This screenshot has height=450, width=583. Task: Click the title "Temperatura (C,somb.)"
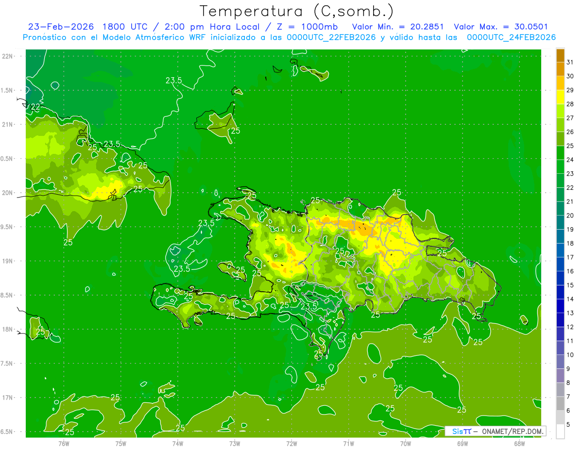(x=296, y=11)
